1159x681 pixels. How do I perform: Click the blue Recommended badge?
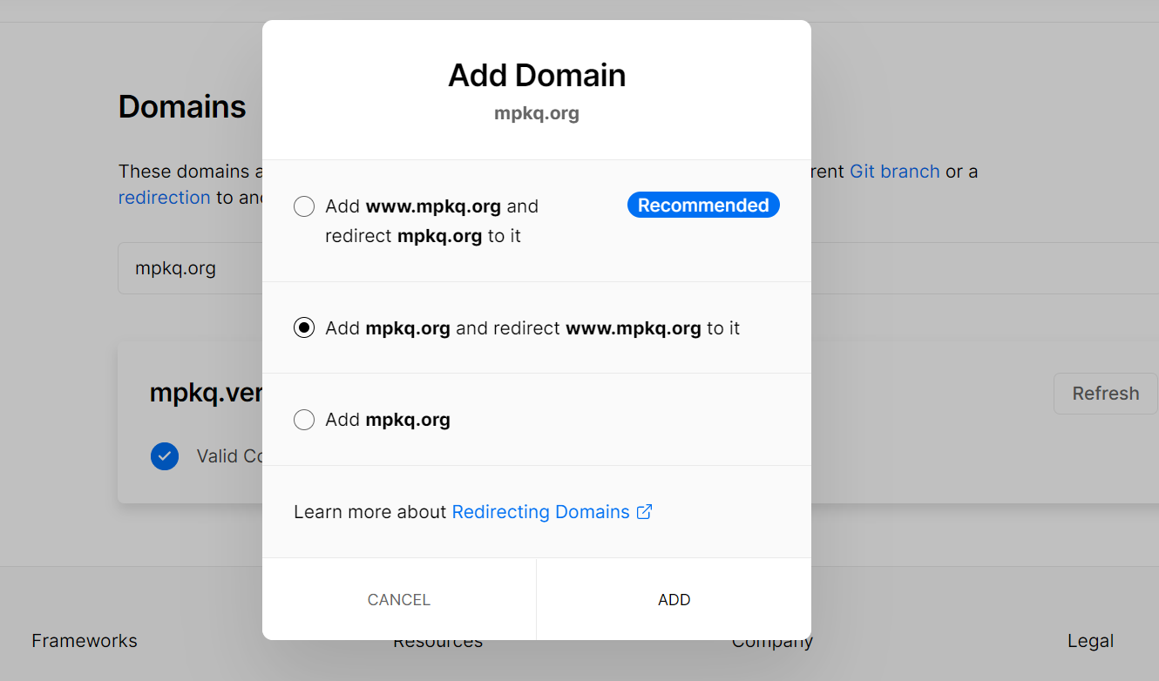[x=702, y=206]
